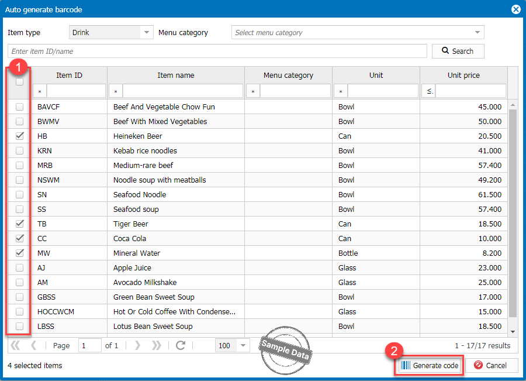
Task: Go to the first page arrow icon
Action: click(15, 345)
